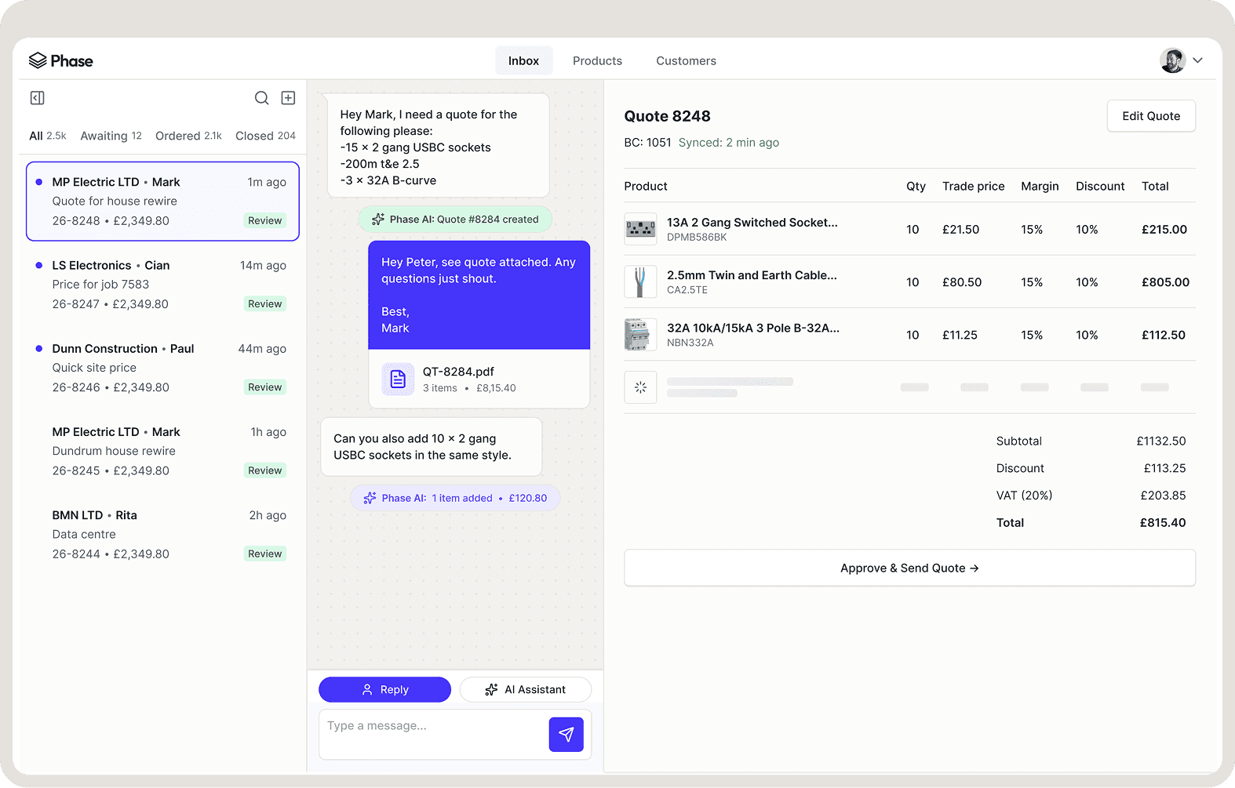This screenshot has height=788, width=1235.
Task: Click 13A socket product thumbnail
Action: tap(640, 229)
